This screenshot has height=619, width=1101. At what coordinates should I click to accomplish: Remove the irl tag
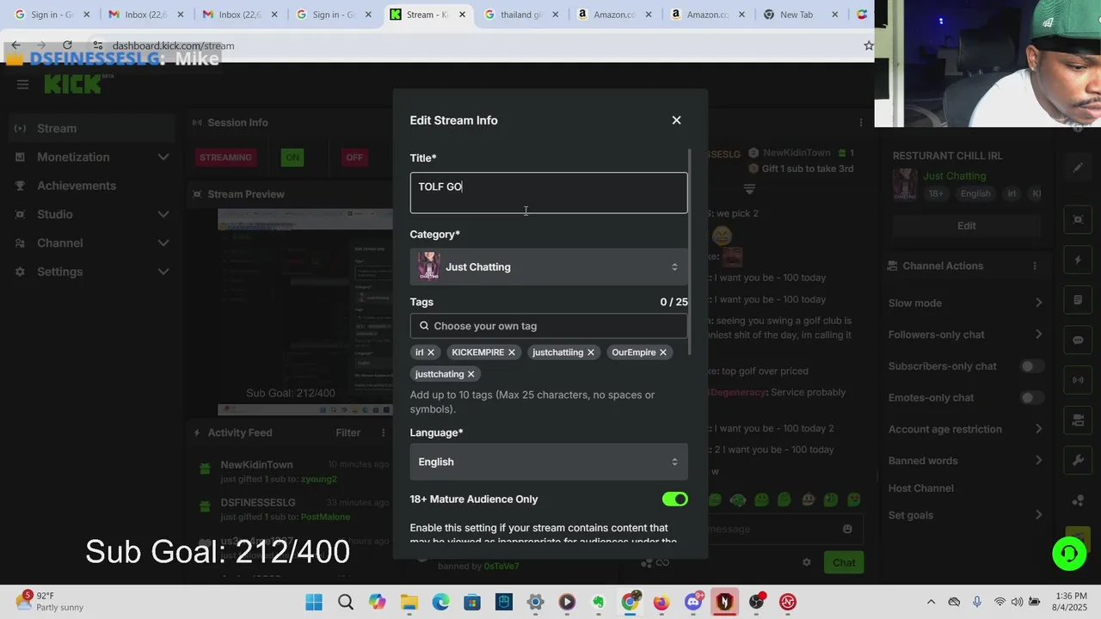431,352
